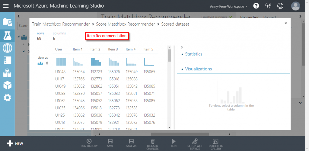Image resolution: width=309 pixels, height=151 pixels.
Task: Select cell 132583 in U1035 row
Action: point(132,108)
